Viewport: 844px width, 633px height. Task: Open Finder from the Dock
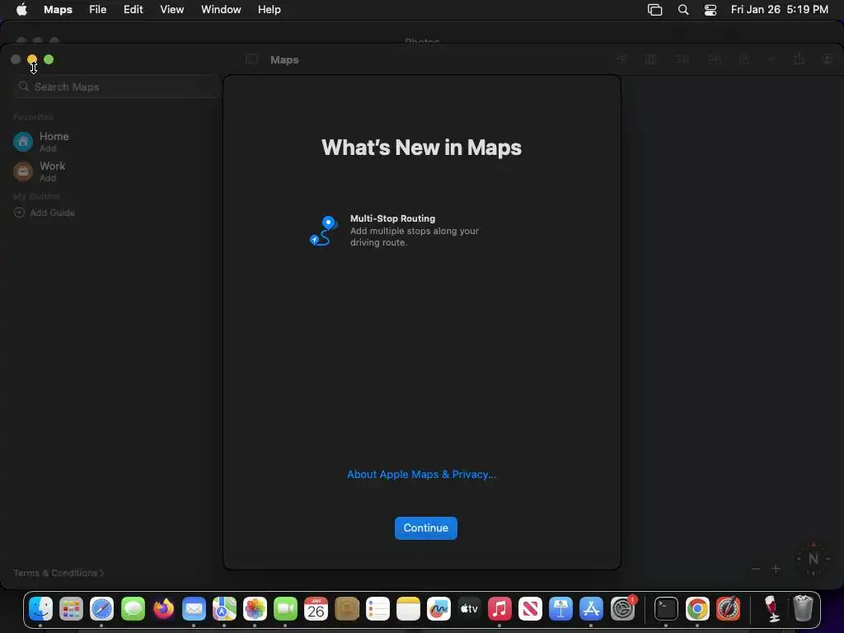[x=40, y=609]
